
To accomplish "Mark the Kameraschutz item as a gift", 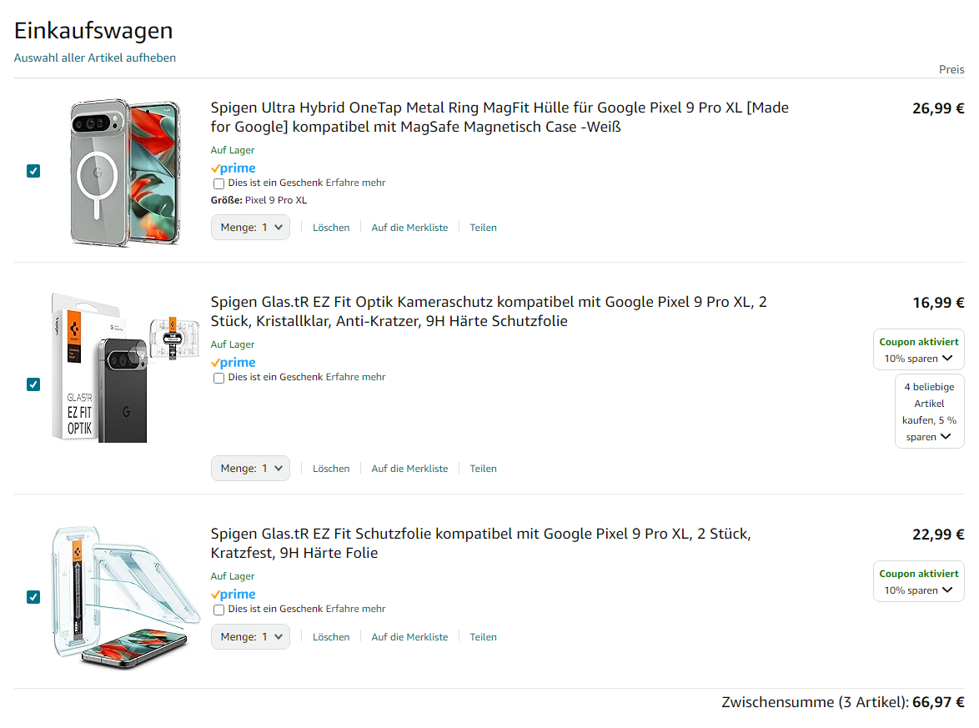I will (x=218, y=378).
